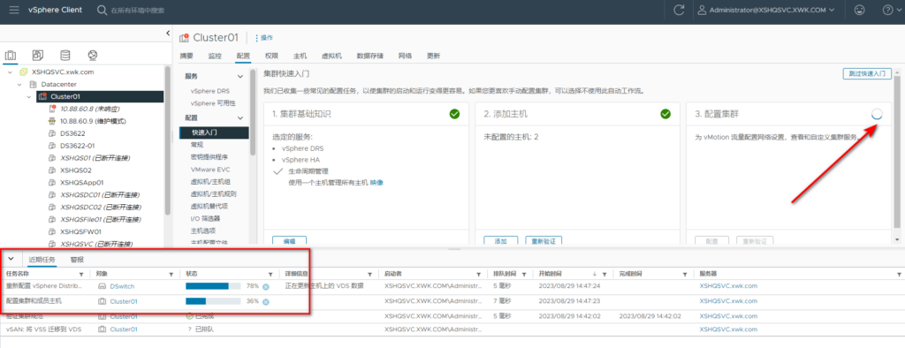905x348 pixels.
Task: Focus the 在所有环境中搜索 search field
Action: [137, 11]
